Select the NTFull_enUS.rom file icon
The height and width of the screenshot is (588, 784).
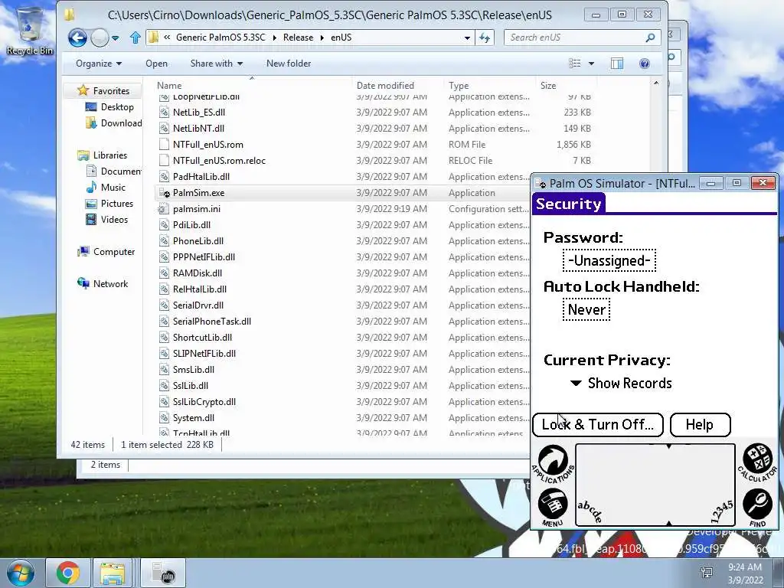pos(164,145)
